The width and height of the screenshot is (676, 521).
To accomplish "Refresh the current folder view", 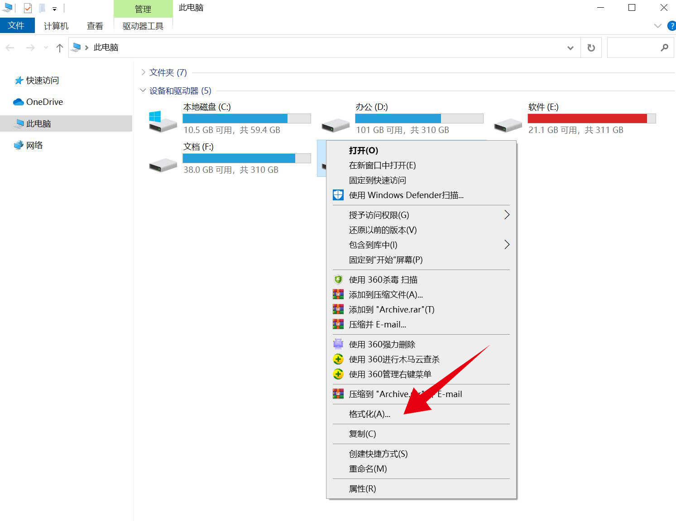I will click(x=591, y=47).
